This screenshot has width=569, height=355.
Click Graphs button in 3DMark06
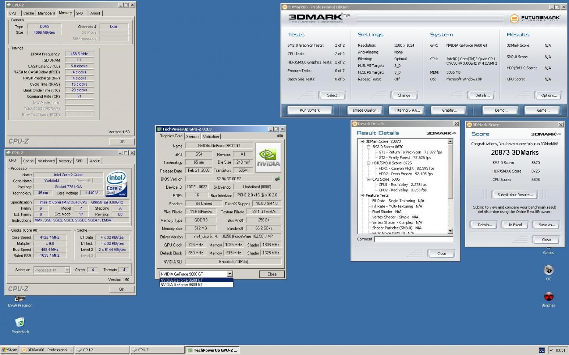click(x=449, y=110)
